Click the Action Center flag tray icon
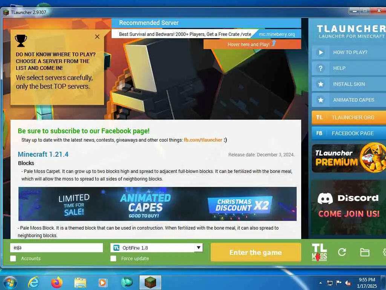The height and width of the screenshot is (290, 386). tap(339, 283)
